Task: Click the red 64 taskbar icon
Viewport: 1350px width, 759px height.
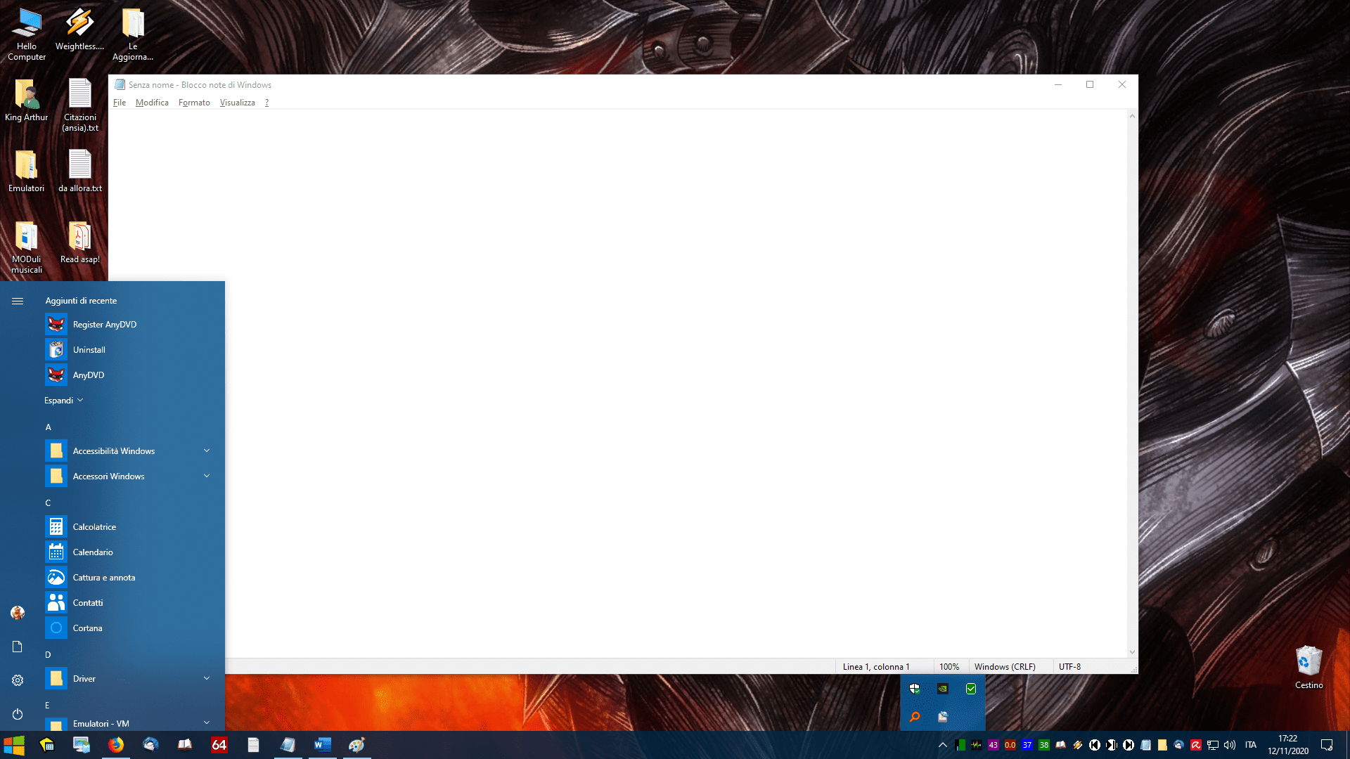Action: pyautogui.click(x=219, y=745)
